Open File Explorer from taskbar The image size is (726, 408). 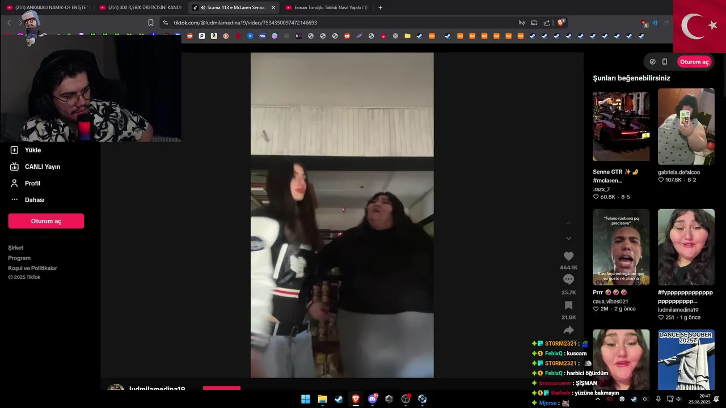(x=322, y=399)
